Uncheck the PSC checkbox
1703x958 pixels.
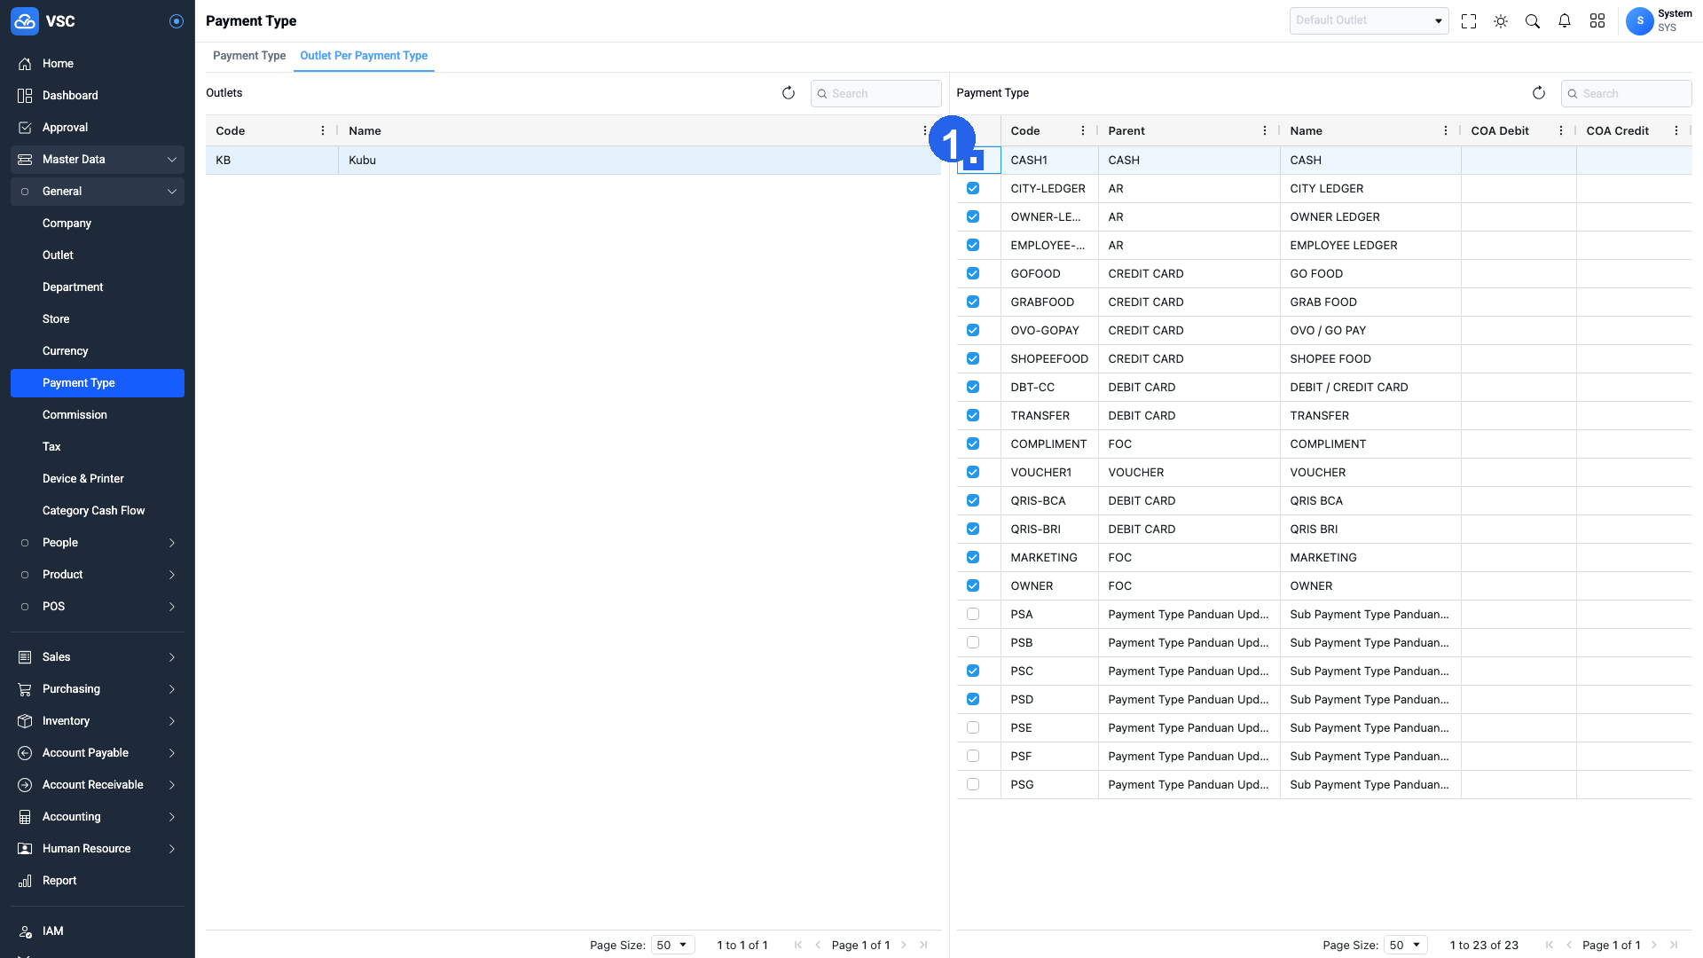pyautogui.click(x=973, y=671)
